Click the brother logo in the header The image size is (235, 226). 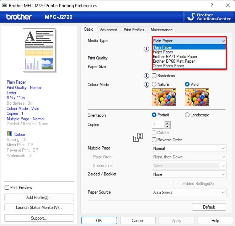pyautogui.click(x=19, y=17)
